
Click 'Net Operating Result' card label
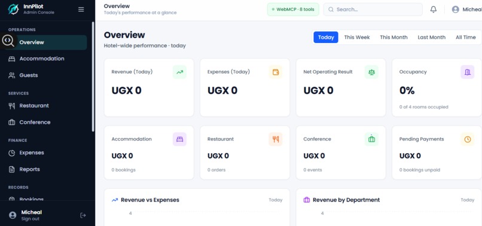[x=328, y=72]
